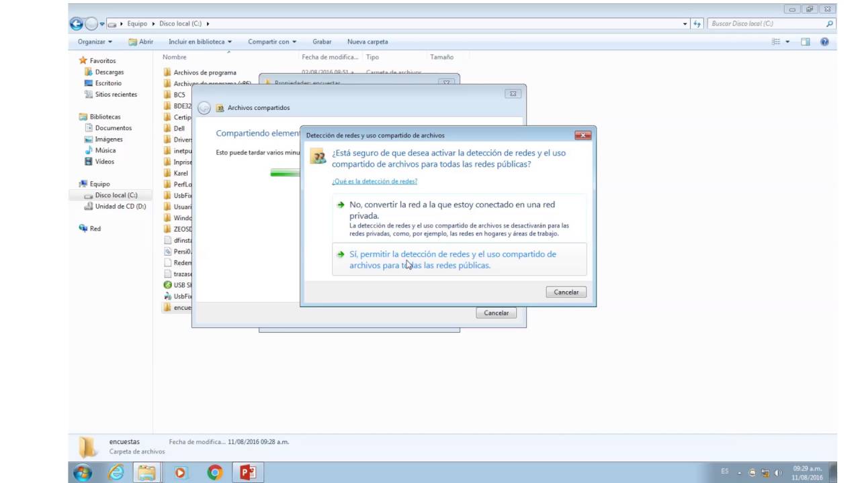The width and height of the screenshot is (860, 483).
Task: Toggle the preview pane icon
Action: pyautogui.click(x=806, y=42)
